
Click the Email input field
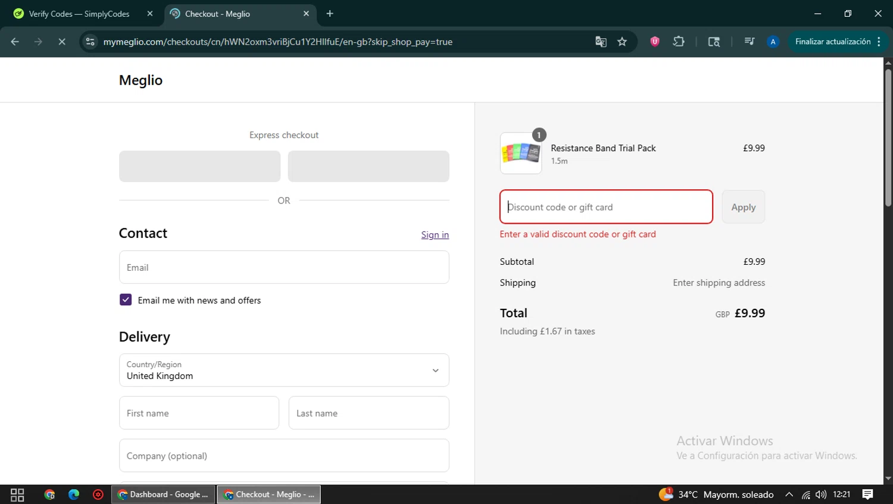[284, 267]
